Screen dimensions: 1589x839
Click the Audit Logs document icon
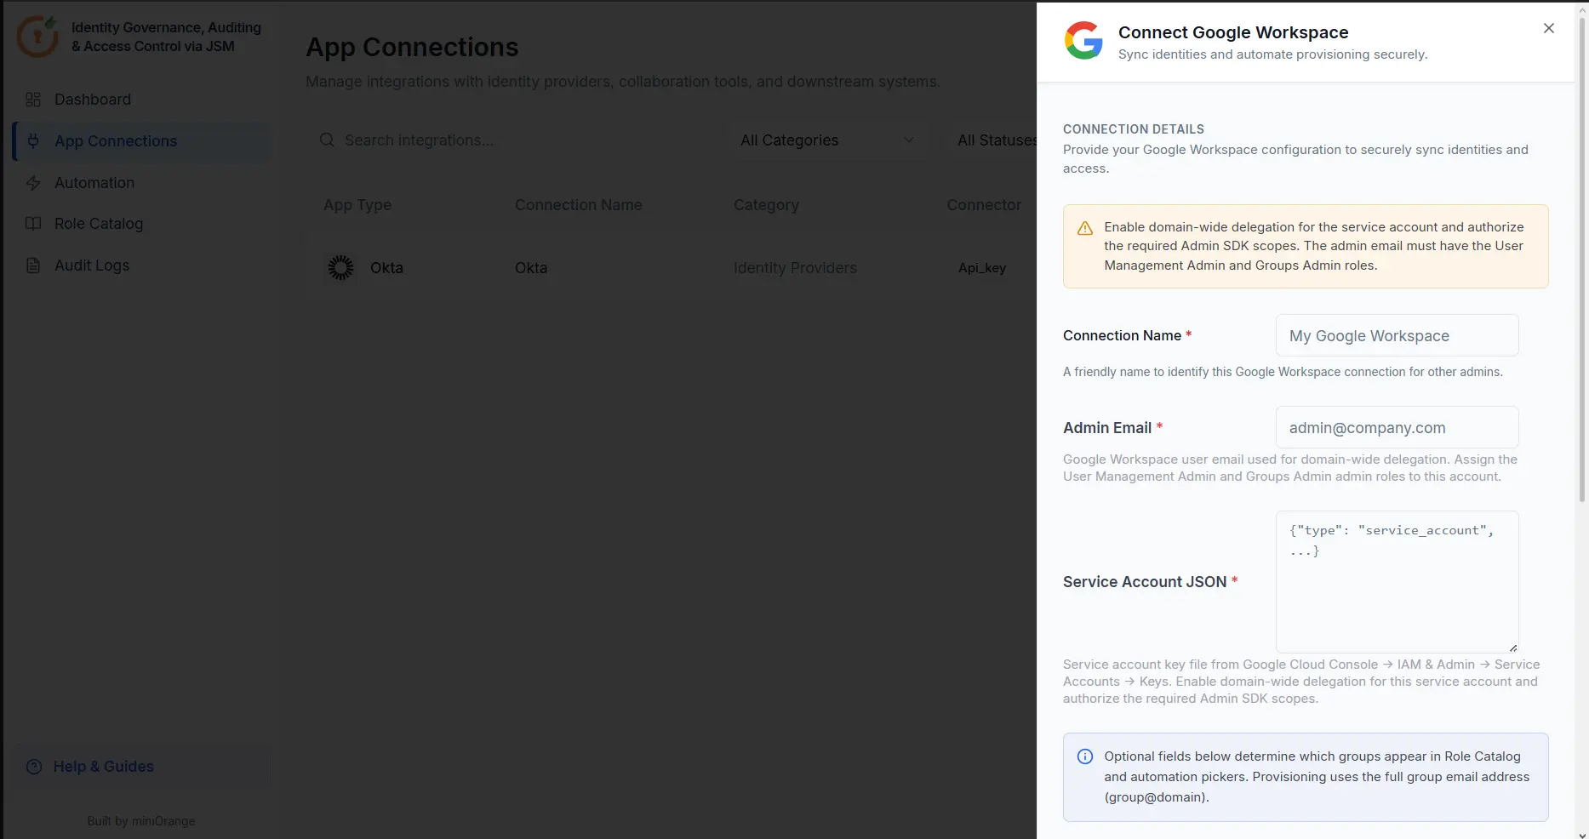(33, 265)
